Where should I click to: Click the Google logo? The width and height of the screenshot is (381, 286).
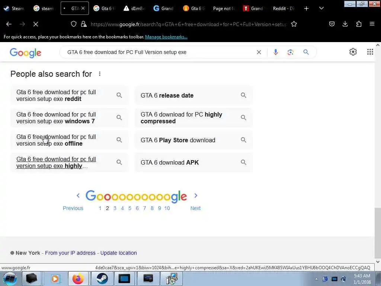click(26, 53)
